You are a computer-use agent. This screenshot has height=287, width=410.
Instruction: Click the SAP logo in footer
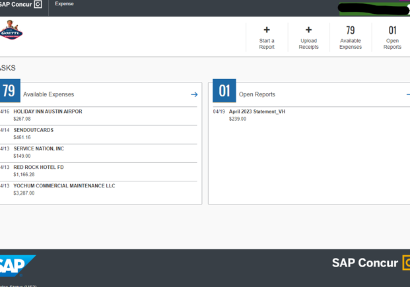(17, 266)
